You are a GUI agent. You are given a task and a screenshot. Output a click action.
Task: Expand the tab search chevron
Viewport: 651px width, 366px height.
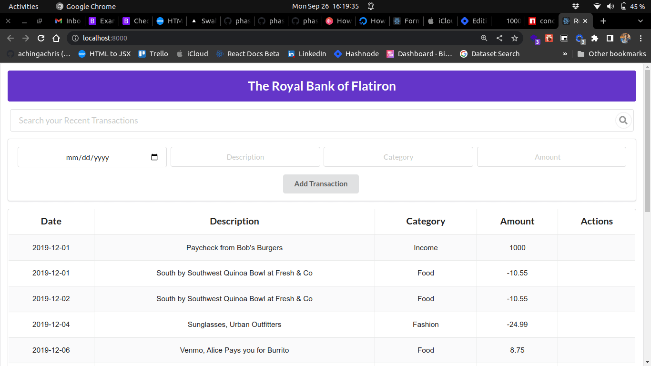point(640,21)
